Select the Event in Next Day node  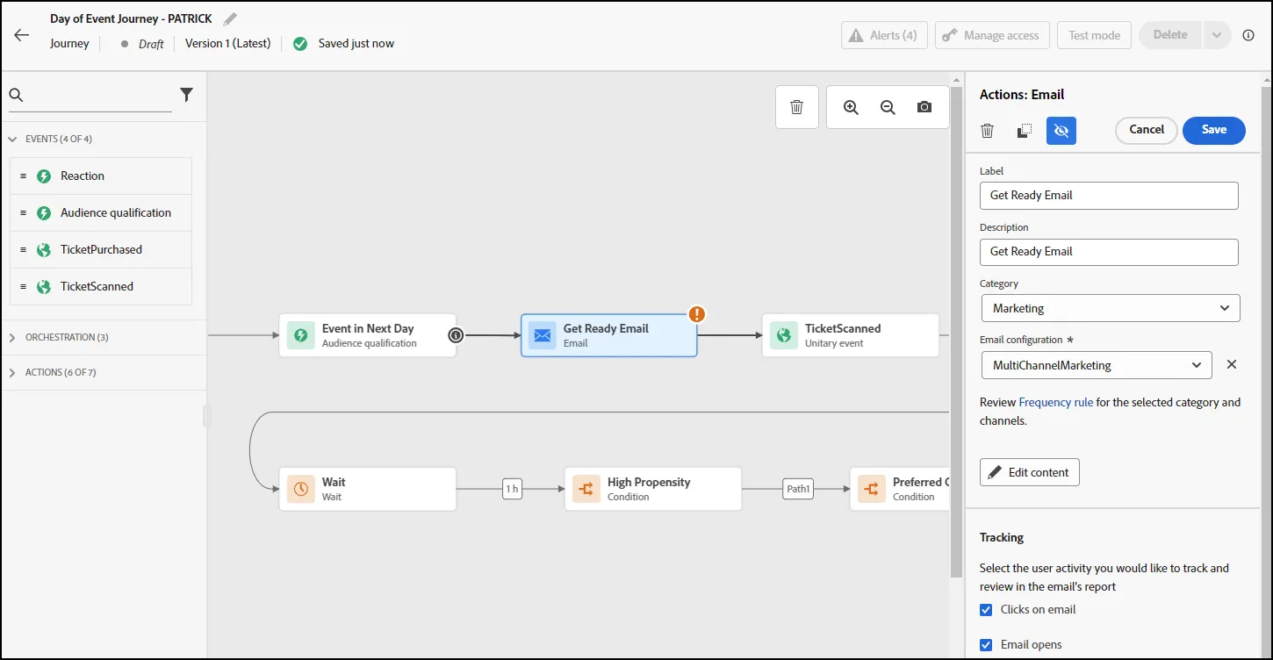[368, 335]
